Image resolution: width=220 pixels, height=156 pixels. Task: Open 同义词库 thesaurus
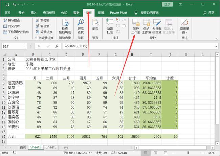click(x=12, y=26)
